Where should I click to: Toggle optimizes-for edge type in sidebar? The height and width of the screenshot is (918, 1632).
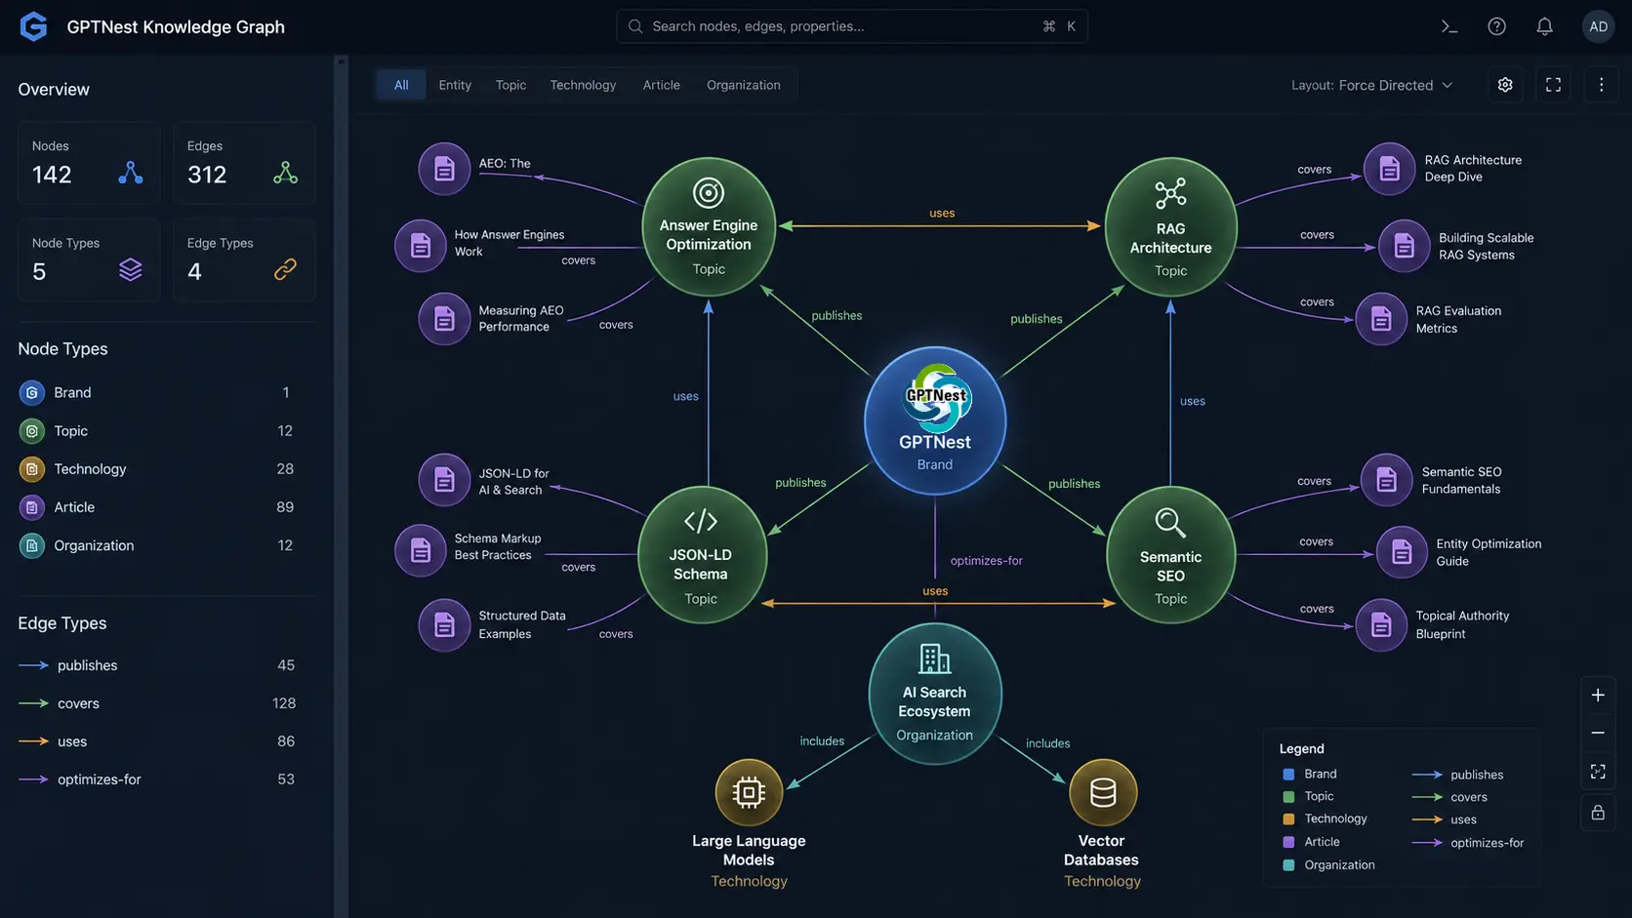156,779
